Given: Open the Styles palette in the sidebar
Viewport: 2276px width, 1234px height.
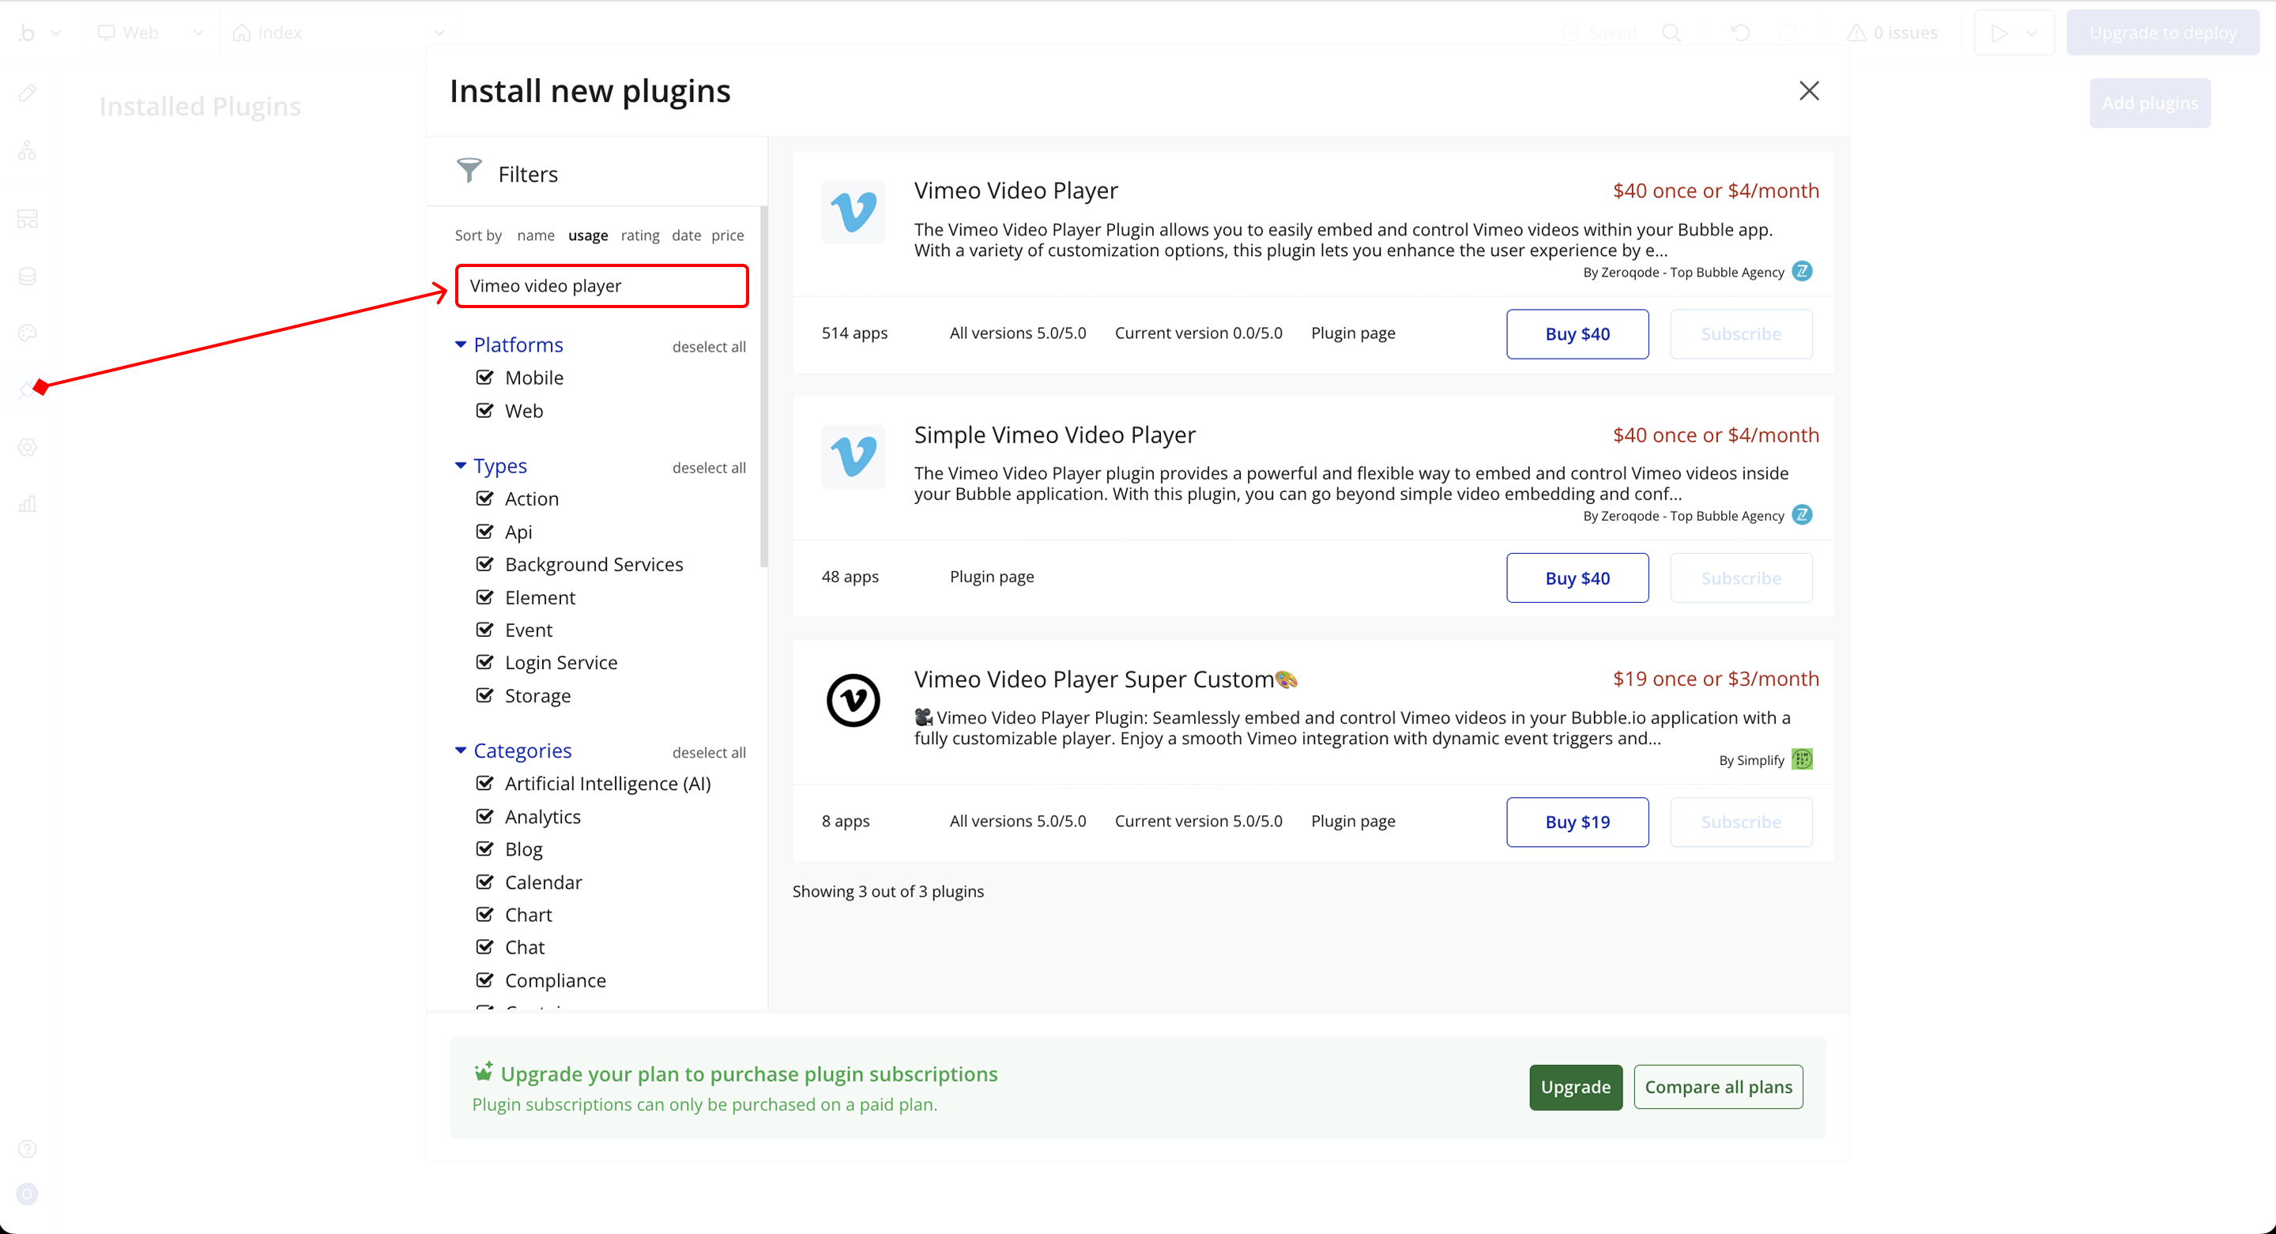Looking at the screenshot, I should [x=28, y=333].
